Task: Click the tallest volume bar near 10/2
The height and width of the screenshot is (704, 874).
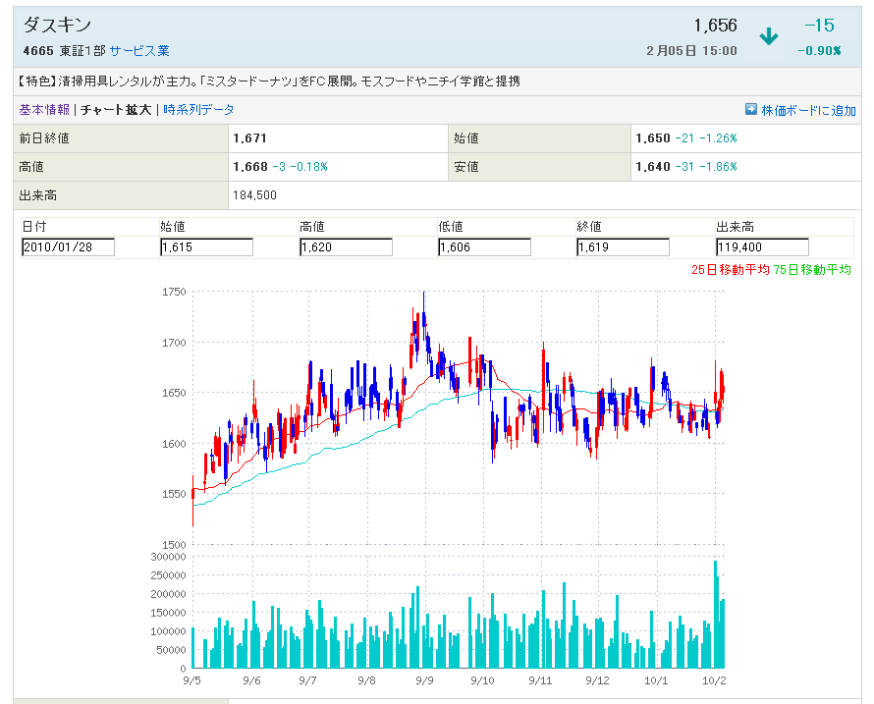Action: [716, 614]
